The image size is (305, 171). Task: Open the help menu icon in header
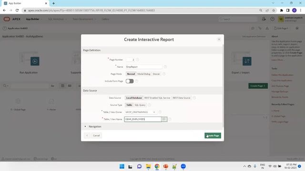point(272,19)
